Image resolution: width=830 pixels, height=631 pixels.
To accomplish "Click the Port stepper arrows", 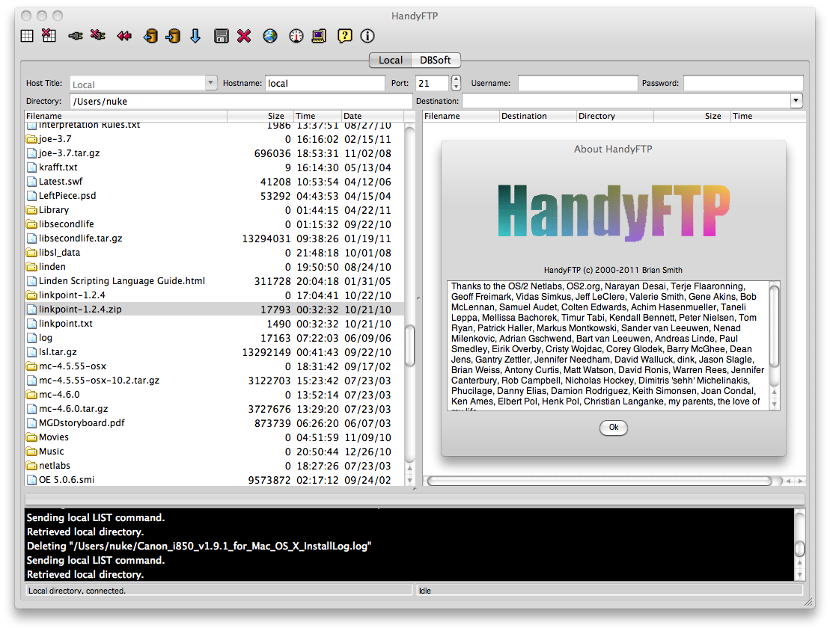I will tap(456, 83).
